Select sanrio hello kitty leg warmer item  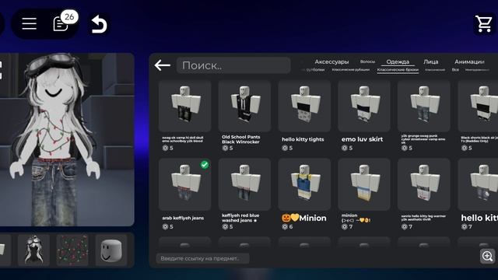[423, 184]
